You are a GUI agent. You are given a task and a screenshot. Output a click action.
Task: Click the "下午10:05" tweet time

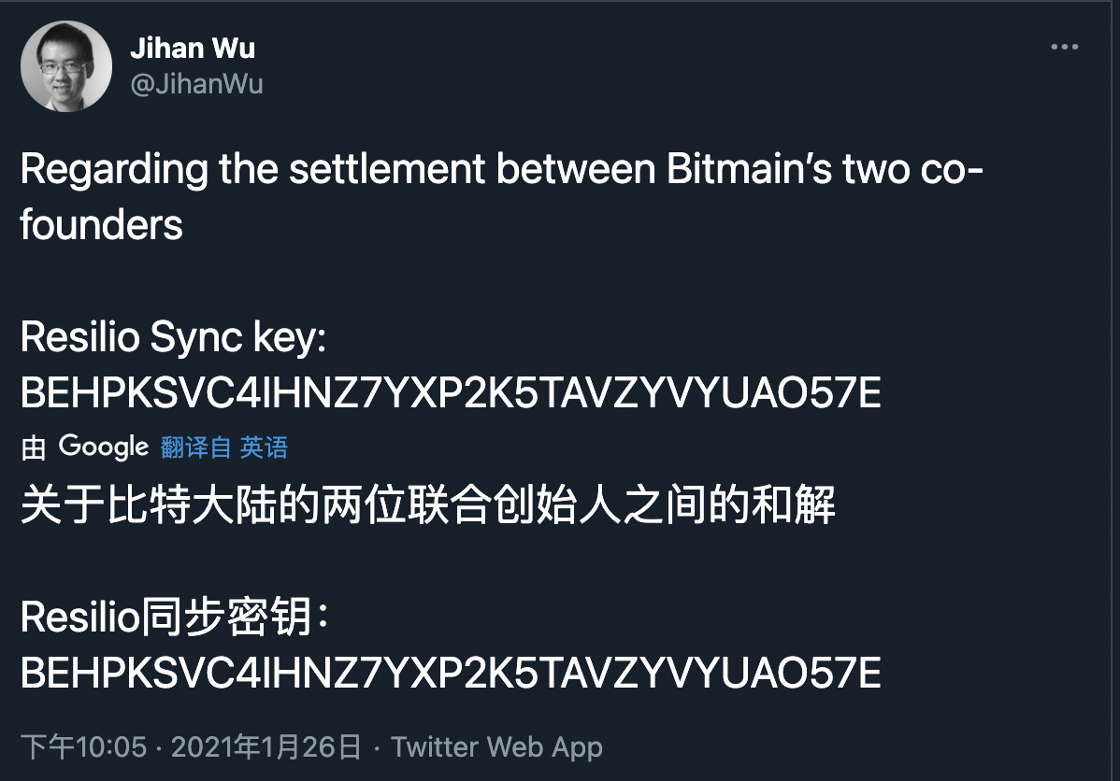84,747
